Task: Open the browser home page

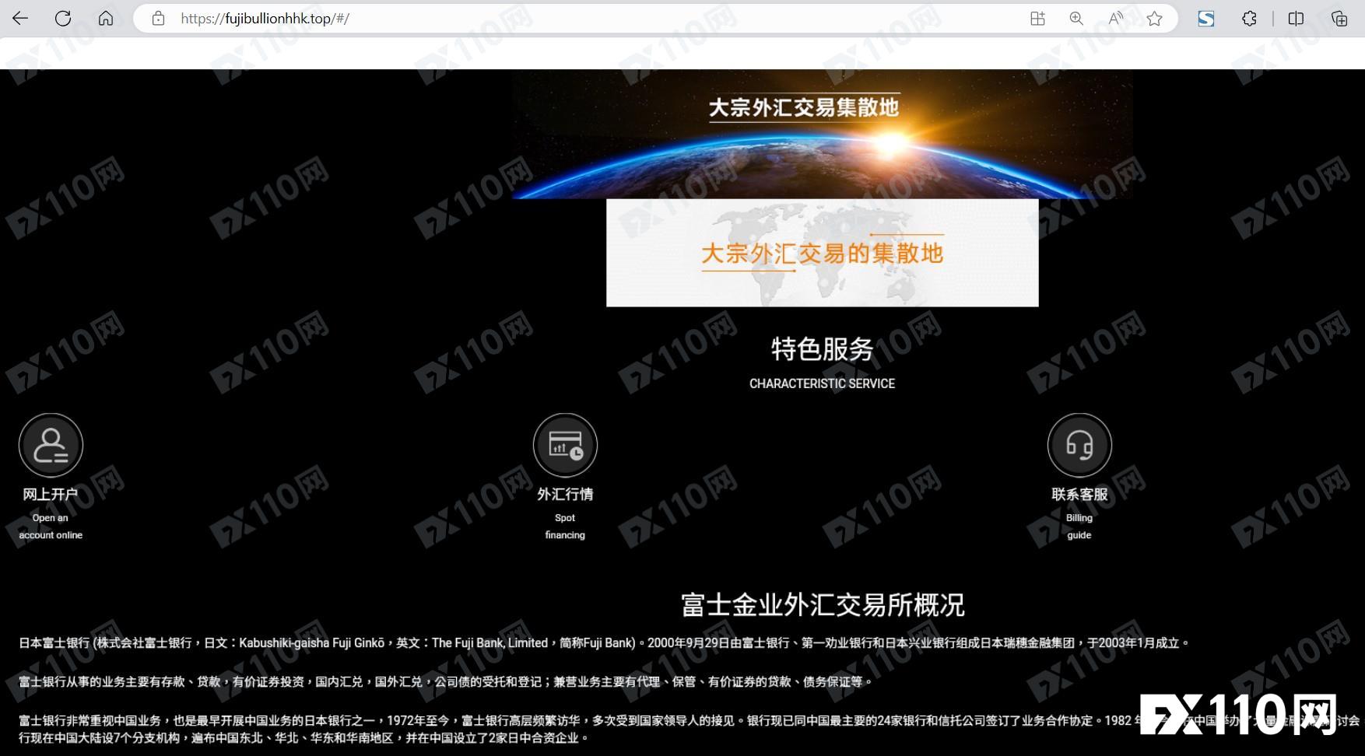Action: [x=106, y=19]
